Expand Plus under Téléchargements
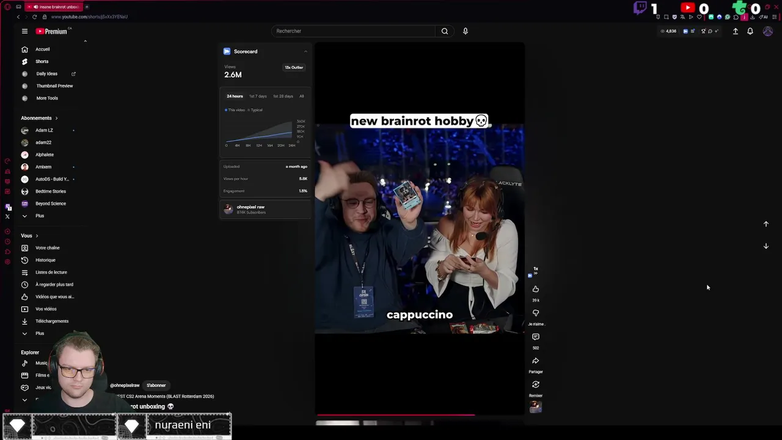The width and height of the screenshot is (782, 440). click(40, 334)
